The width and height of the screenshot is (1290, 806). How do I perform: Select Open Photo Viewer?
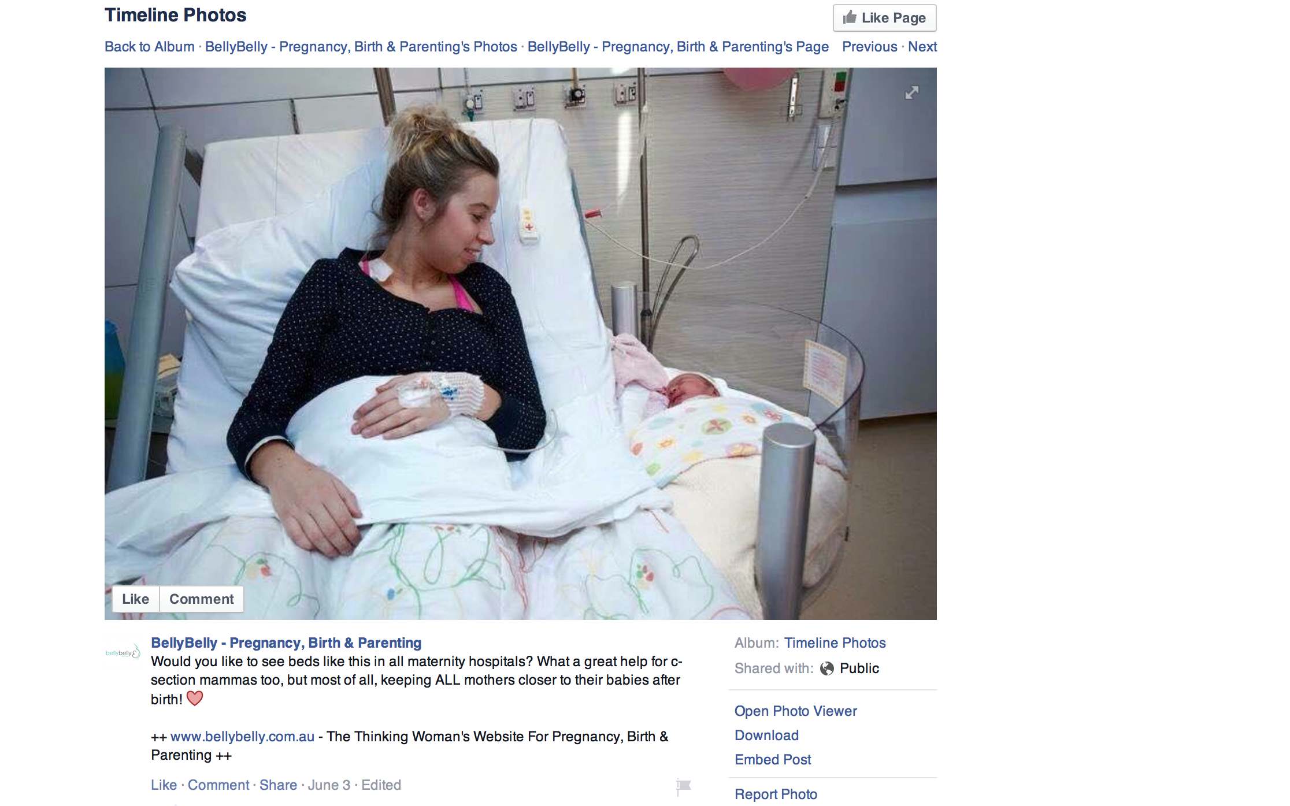(x=796, y=711)
